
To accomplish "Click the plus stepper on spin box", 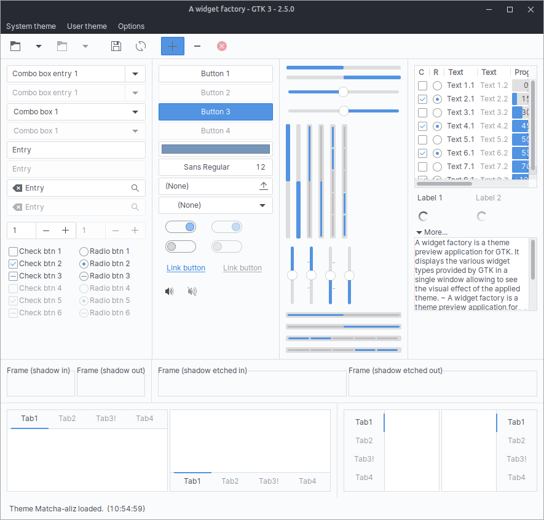I will (65, 230).
